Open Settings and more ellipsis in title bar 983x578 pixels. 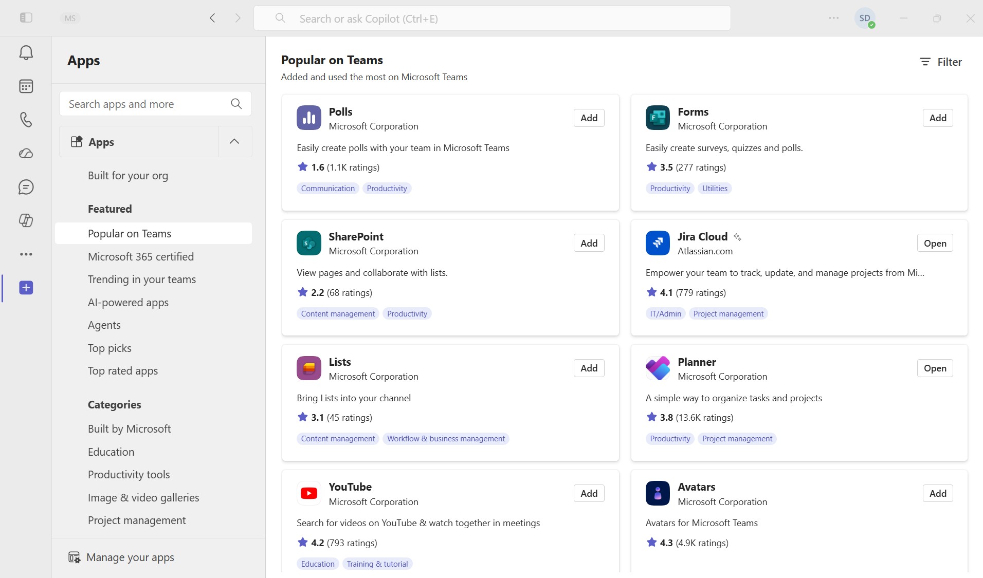(x=833, y=18)
